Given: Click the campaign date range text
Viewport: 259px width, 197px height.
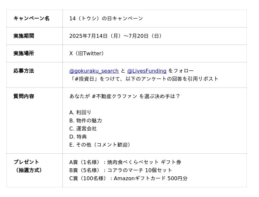Looking at the screenshot, I should click(x=115, y=36).
